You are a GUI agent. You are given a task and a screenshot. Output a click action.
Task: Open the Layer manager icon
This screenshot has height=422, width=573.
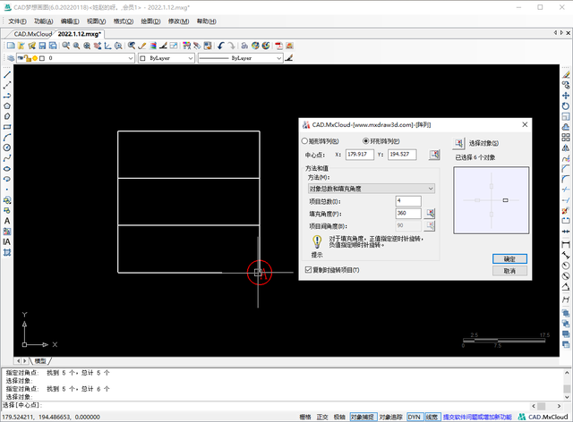click(11, 58)
